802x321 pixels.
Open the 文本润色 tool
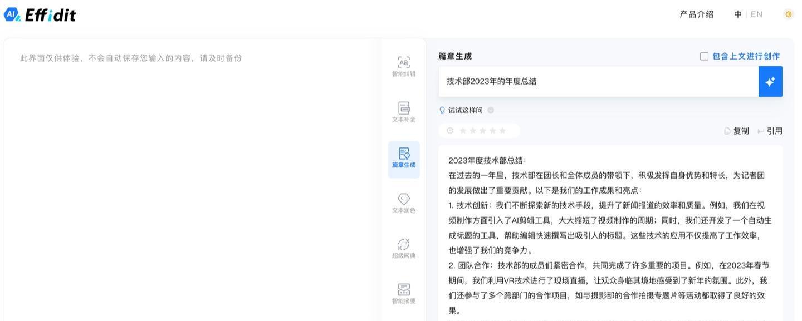404,203
